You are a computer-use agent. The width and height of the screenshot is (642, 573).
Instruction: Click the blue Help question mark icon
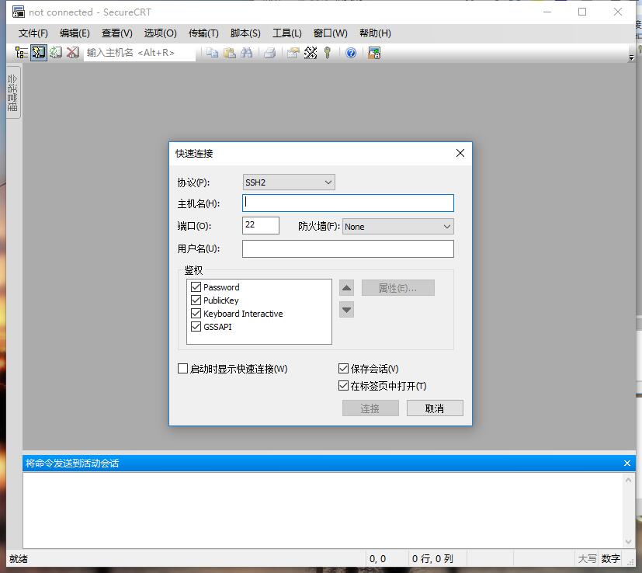click(x=351, y=53)
